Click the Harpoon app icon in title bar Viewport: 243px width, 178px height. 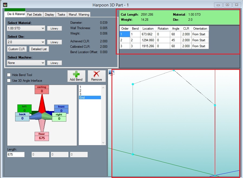point(5,5)
